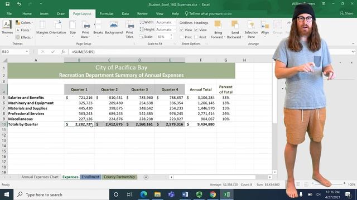Click the Select All corner triangle
The height and width of the screenshot is (200, 357).
(x=5, y=60)
